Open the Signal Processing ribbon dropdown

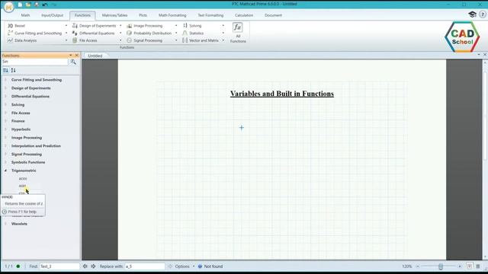pyautogui.click(x=176, y=40)
